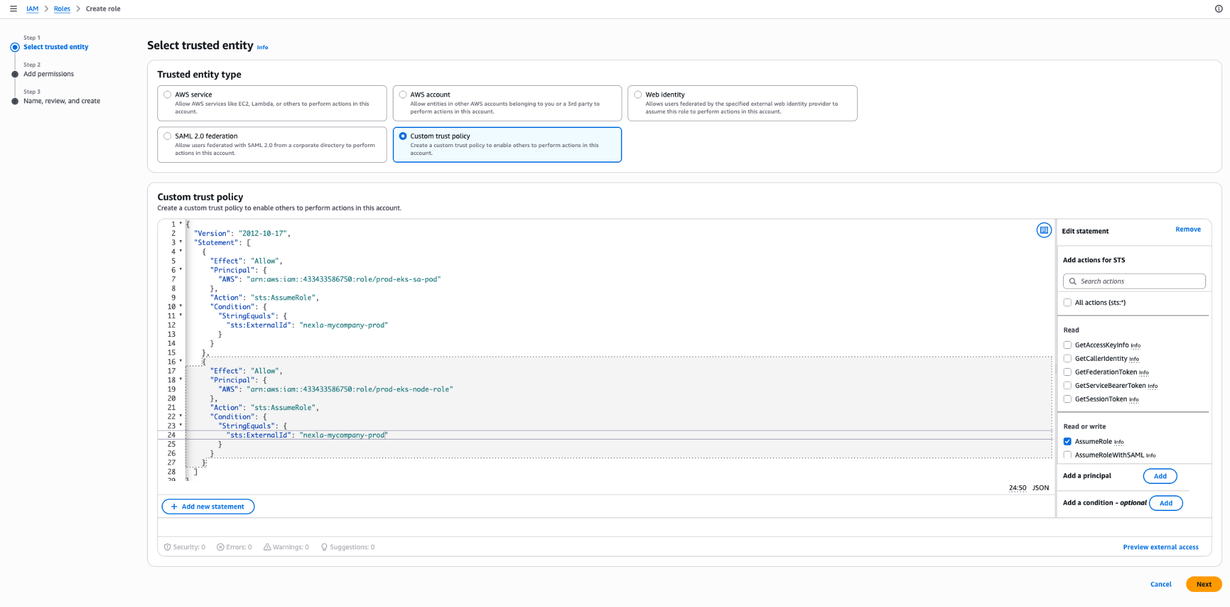
Task: Collapse the Condition block at line 10
Action: coord(181,306)
